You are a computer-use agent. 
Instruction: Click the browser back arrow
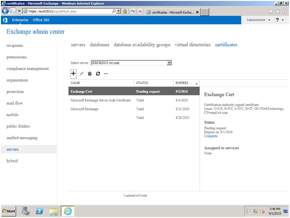tap(5, 11)
